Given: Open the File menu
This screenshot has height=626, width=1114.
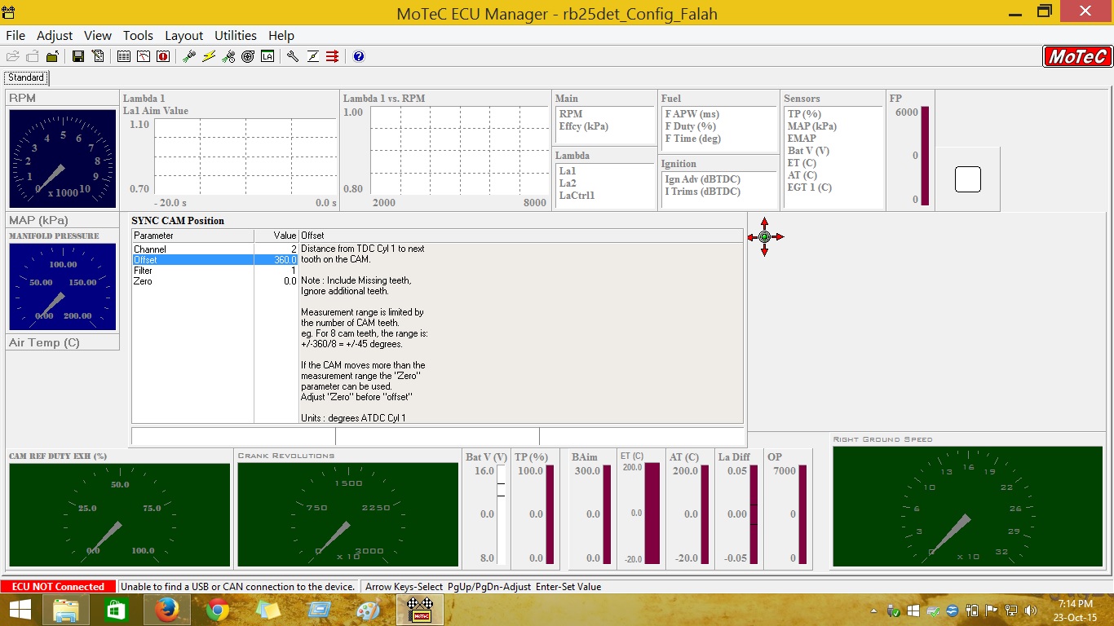Looking at the screenshot, I should tap(15, 35).
